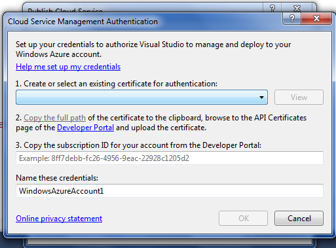336x248 pixels.
Task: Close the Publish Cloud Service window behind
Action: (297, 8)
